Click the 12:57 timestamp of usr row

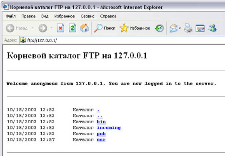tap(47, 139)
